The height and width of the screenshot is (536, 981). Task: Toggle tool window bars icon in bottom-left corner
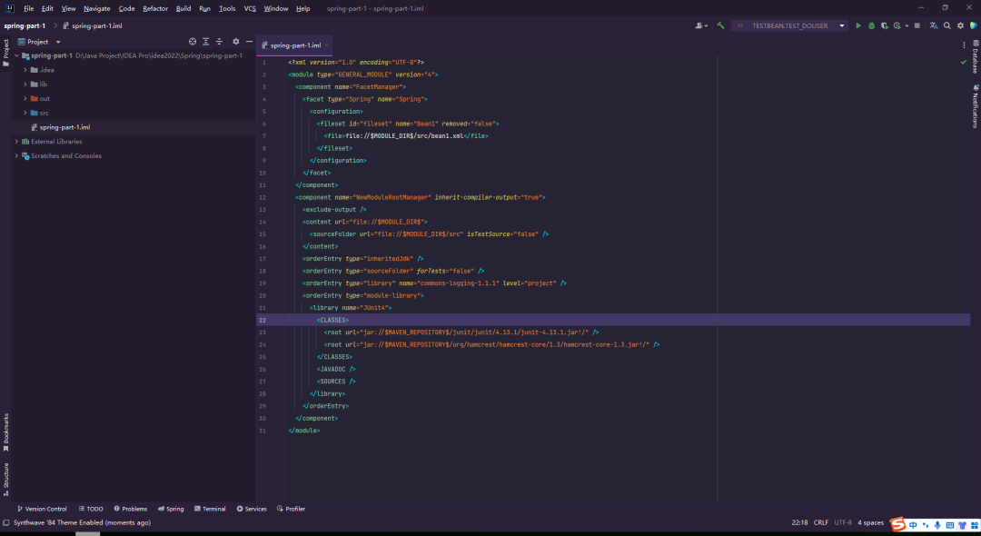pyautogui.click(x=5, y=523)
